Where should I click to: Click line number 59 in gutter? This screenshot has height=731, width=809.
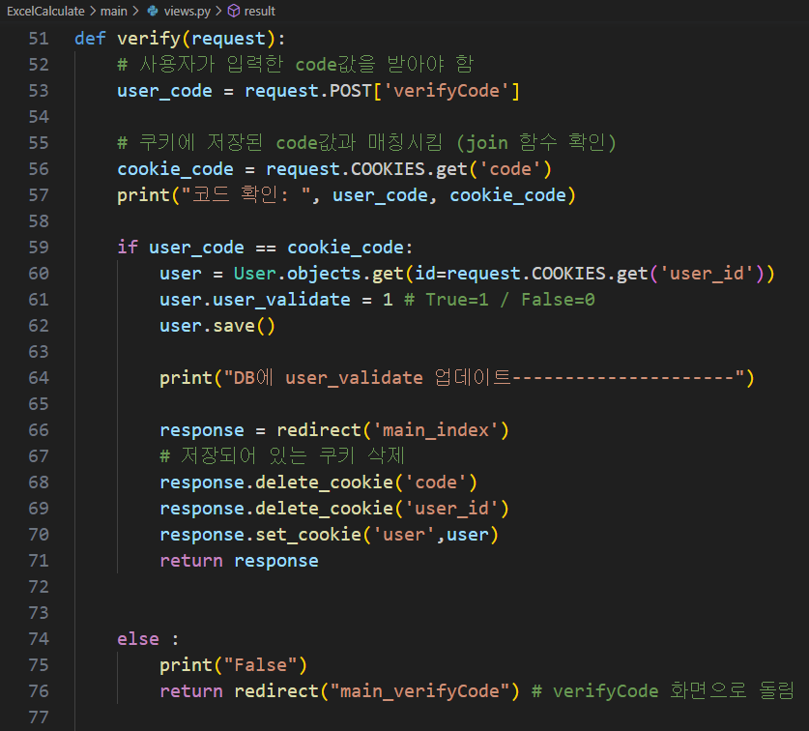pos(39,248)
